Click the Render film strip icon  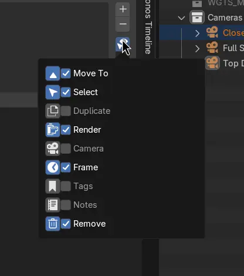(x=53, y=130)
